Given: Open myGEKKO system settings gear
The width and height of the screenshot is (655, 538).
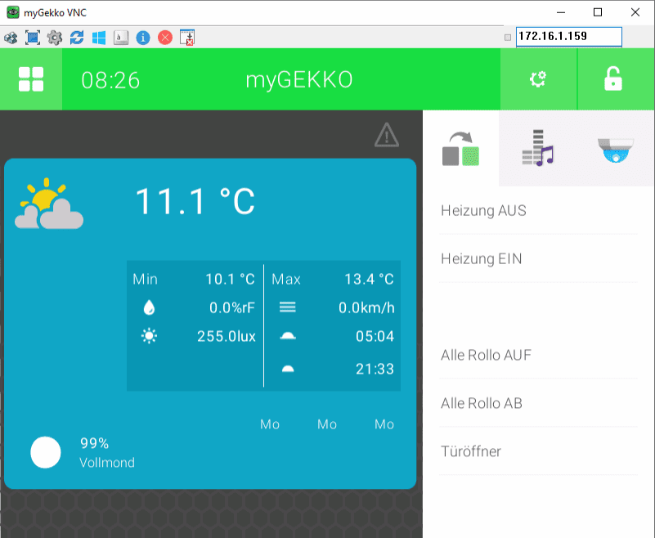Looking at the screenshot, I should [x=538, y=79].
